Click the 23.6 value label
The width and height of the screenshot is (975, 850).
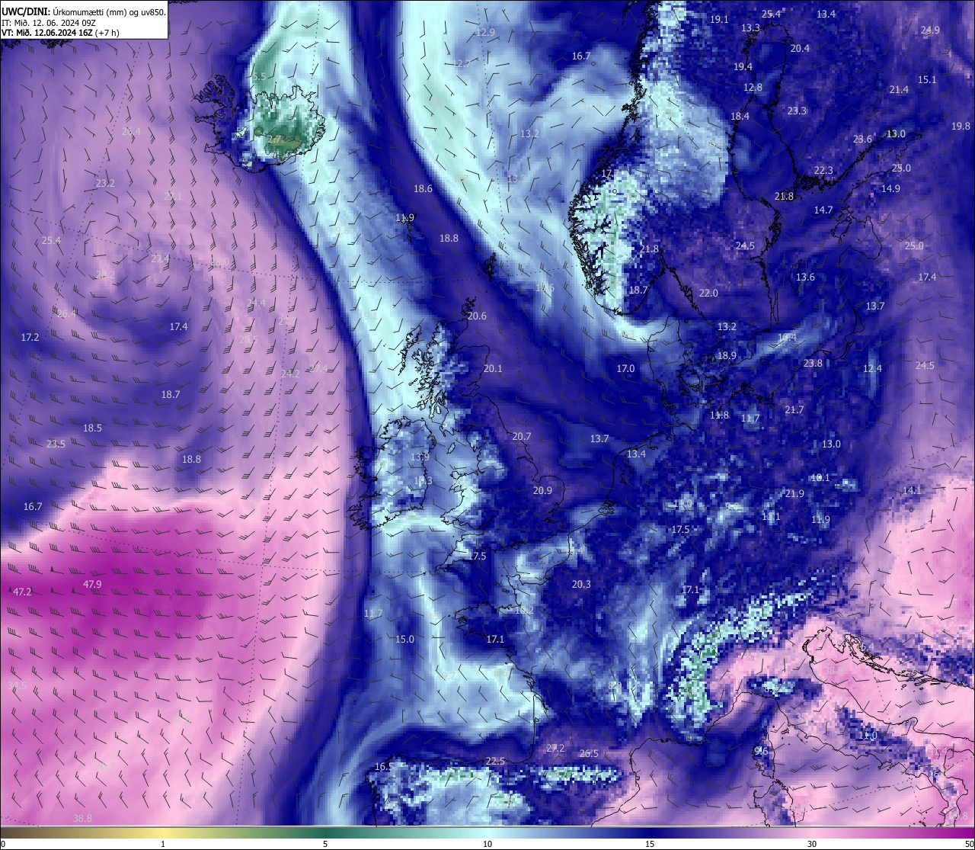pos(862,140)
